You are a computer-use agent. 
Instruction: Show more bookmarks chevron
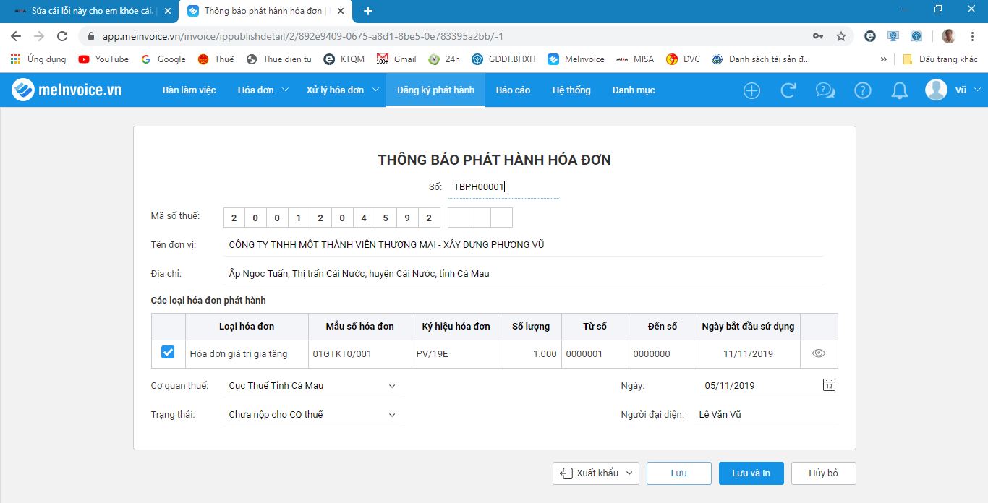point(884,59)
